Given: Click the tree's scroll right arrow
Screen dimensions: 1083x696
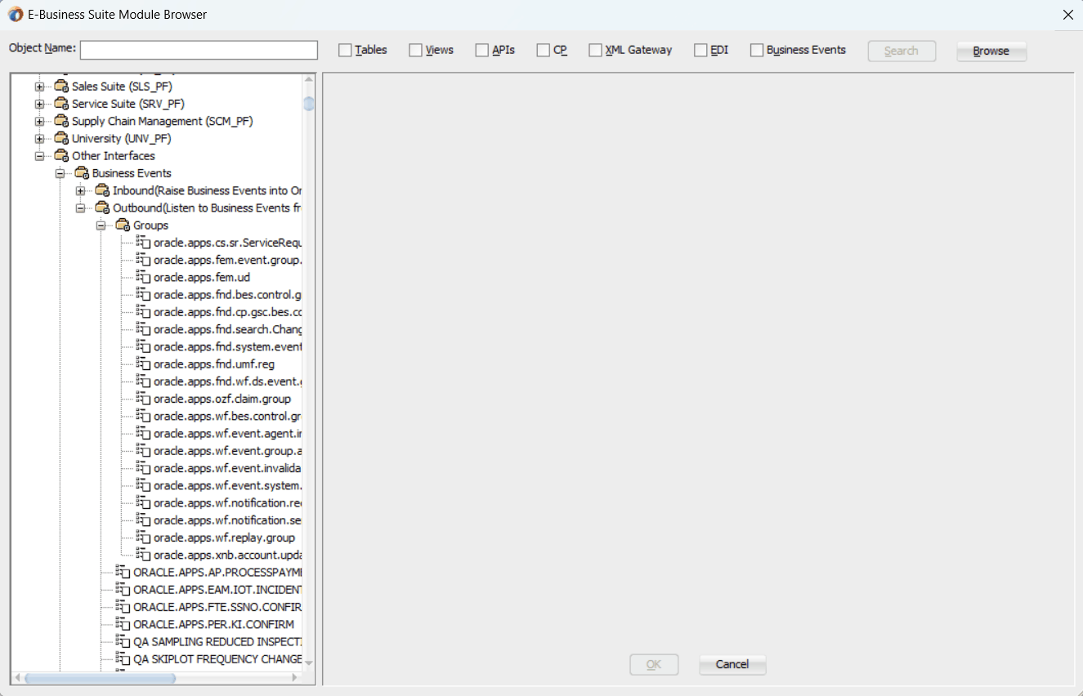Looking at the screenshot, I should point(296,678).
